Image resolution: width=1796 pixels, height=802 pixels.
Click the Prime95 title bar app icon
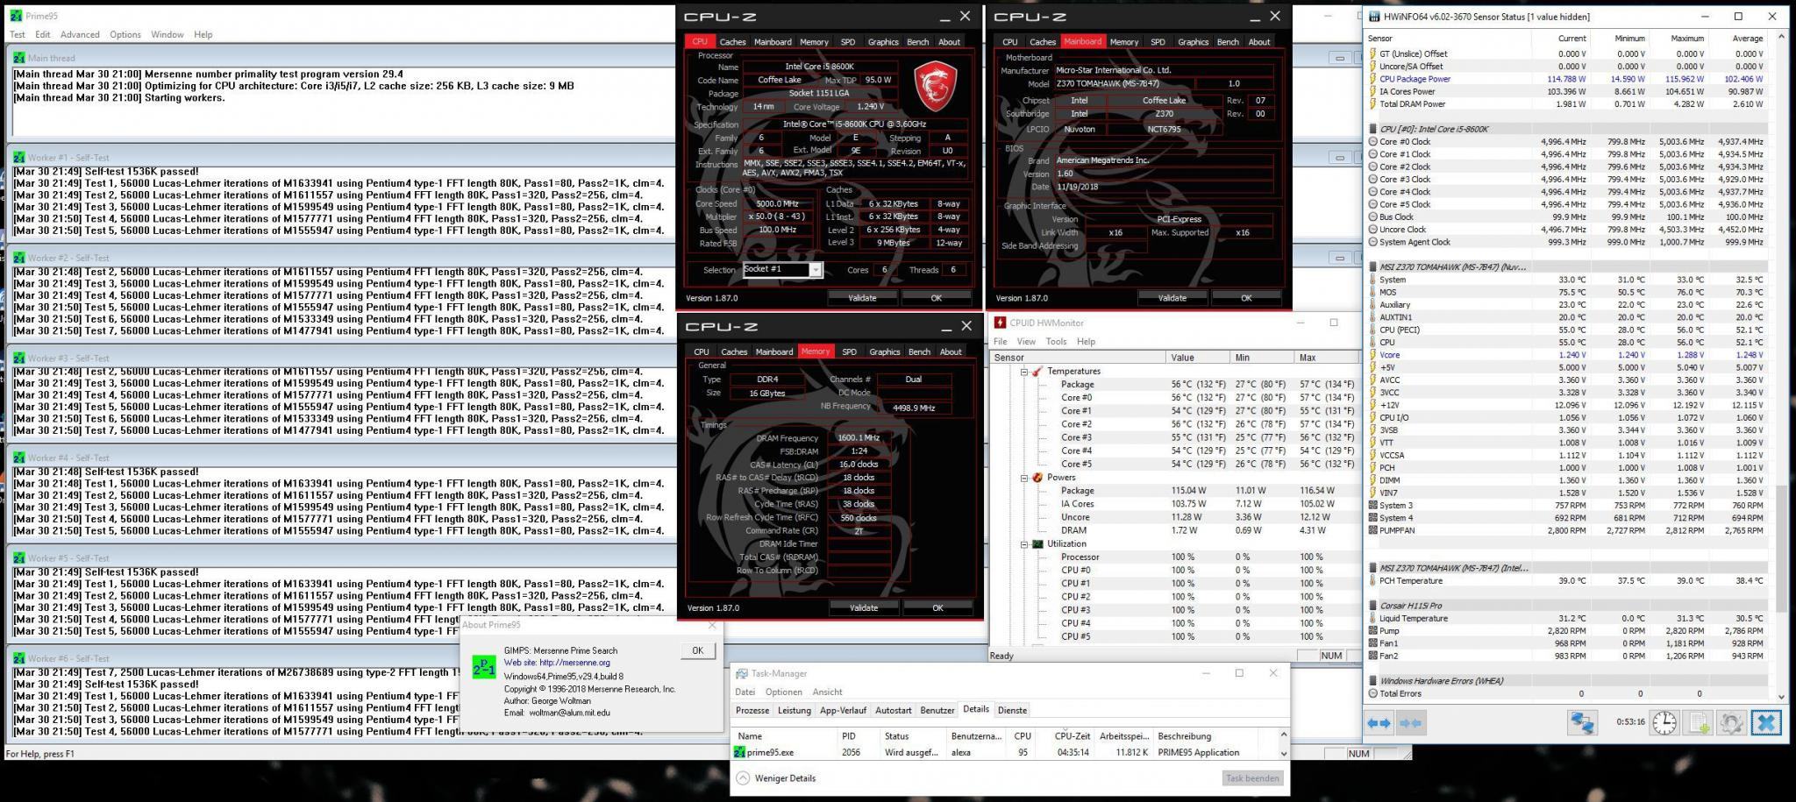tap(16, 17)
